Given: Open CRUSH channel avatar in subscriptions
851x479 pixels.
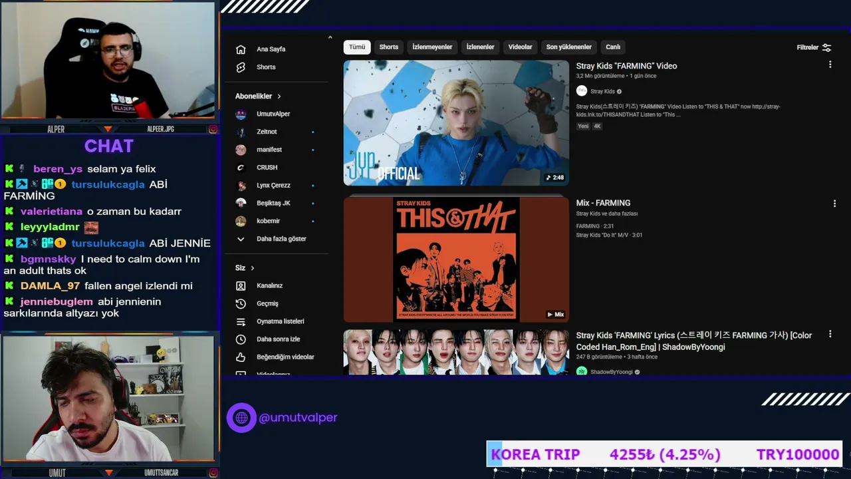Looking at the screenshot, I should (x=241, y=168).
